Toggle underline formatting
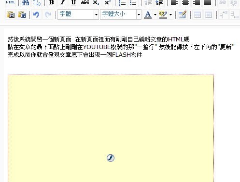Screen dimensions: 240x182 click(x=74, y=2)
